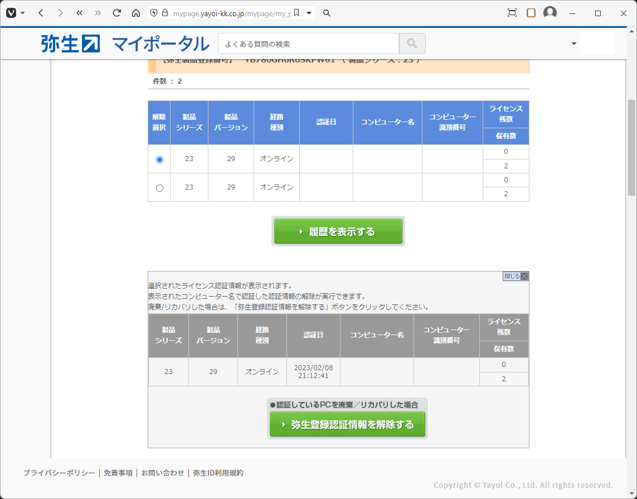
Task: View site security padlock info
Action: (x=165, y=13)
